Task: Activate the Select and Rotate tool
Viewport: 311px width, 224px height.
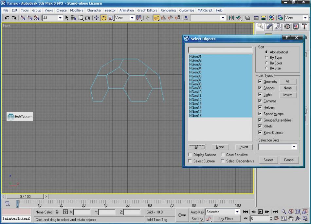Action: tap(103, 18)
